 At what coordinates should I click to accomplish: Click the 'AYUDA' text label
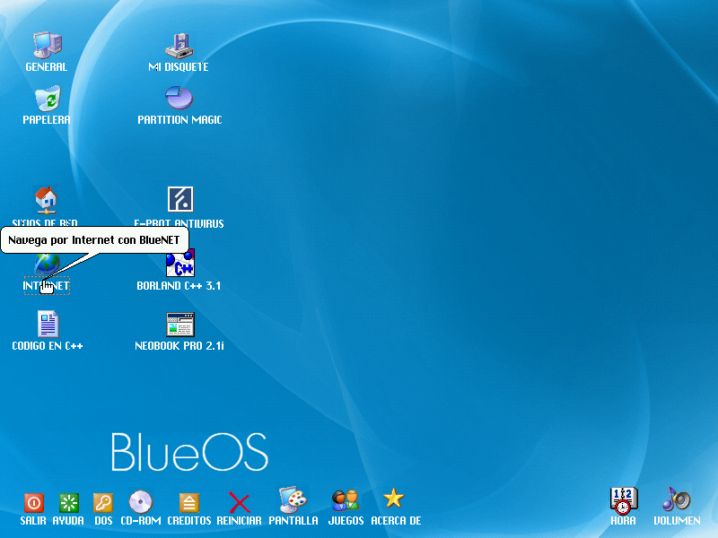[x=68, y=521]
